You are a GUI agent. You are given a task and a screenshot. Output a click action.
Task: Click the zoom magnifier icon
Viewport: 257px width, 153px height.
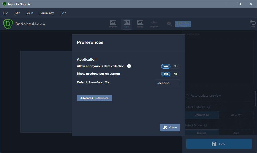point(169,24)
